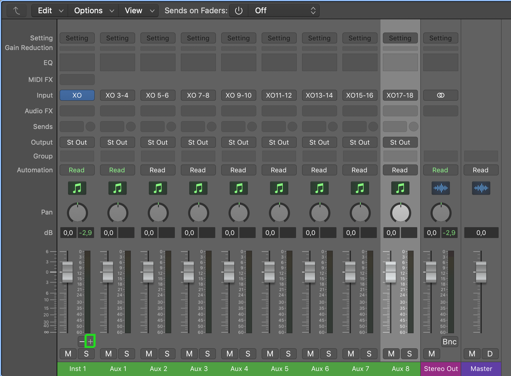Solo the Aux 2 channel
The image size is (511, 376).
tap(167, 354)
